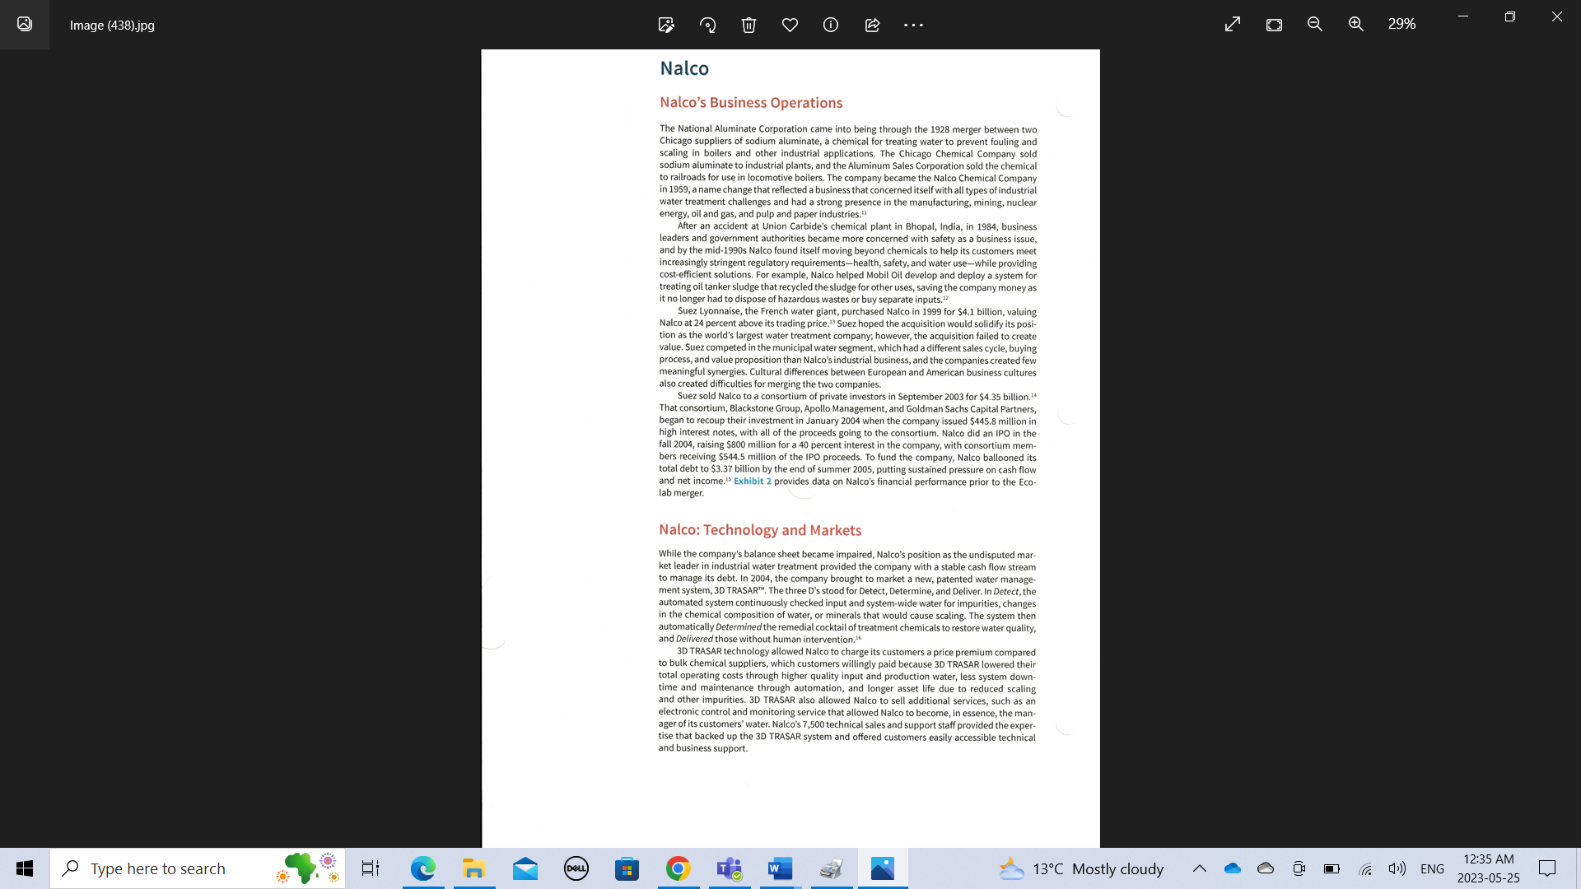Open the file info icon
Viewport: 1581px width, 889px height.
[831, 25]
